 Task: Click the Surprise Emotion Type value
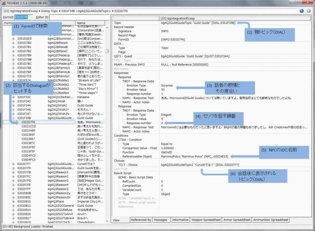tap(167, 85)
